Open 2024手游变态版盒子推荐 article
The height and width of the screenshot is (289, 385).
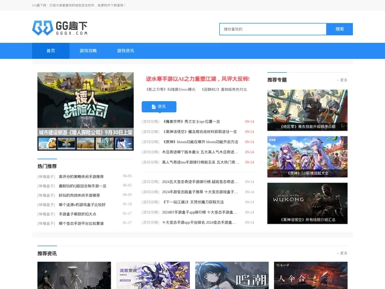200,192
